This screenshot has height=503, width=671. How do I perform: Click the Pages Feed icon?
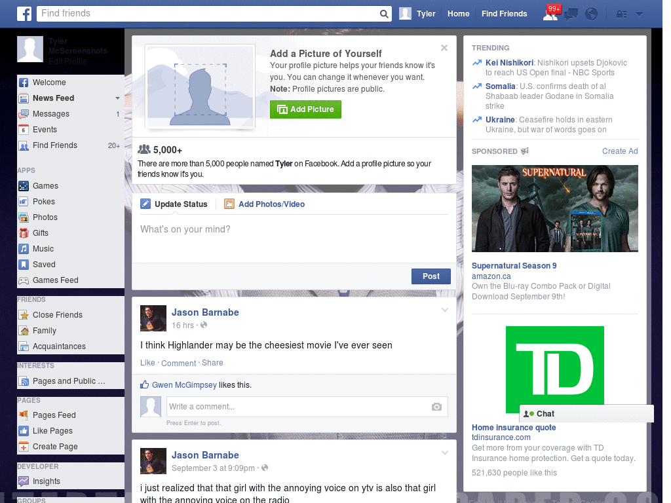24,415
